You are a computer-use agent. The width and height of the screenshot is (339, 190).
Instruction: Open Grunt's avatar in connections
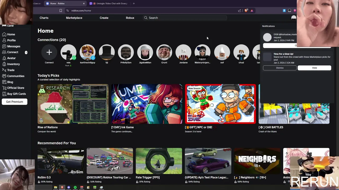pyautogui.click(x=164, y=52)
